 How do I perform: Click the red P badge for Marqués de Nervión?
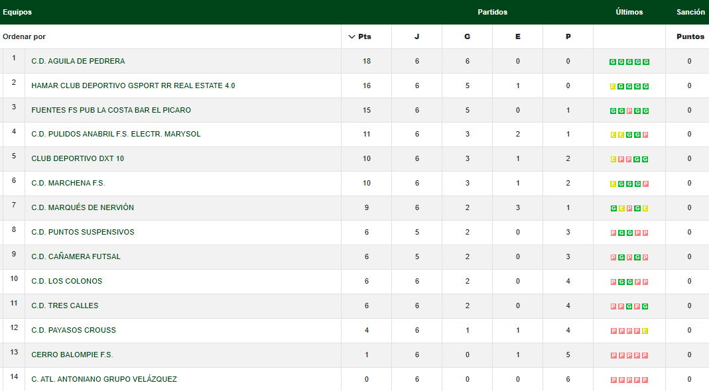point(629,208)
